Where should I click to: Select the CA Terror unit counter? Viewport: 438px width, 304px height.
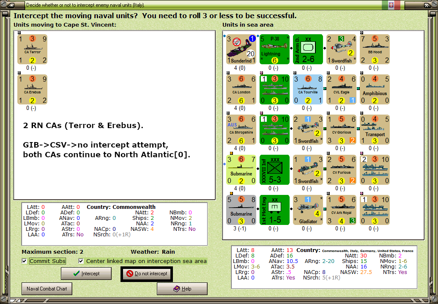[x=33, y=49]
